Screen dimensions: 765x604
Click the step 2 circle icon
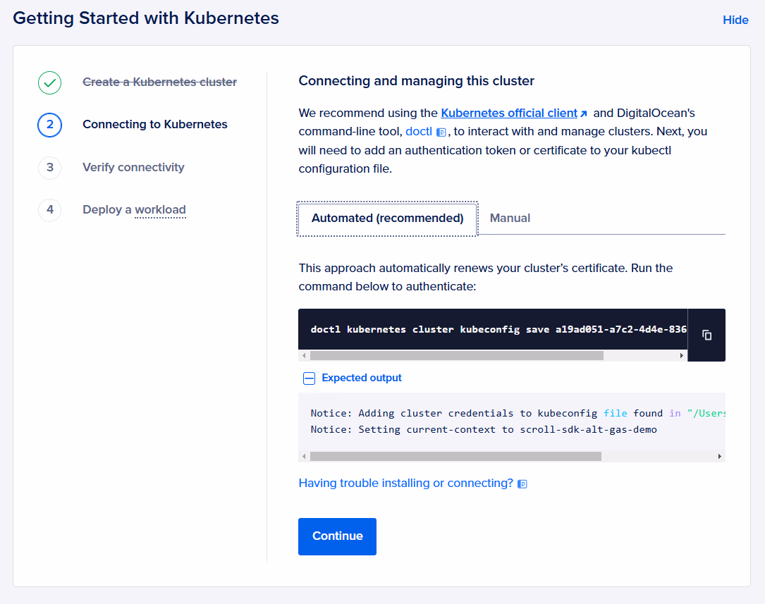[x=50, y=125]
